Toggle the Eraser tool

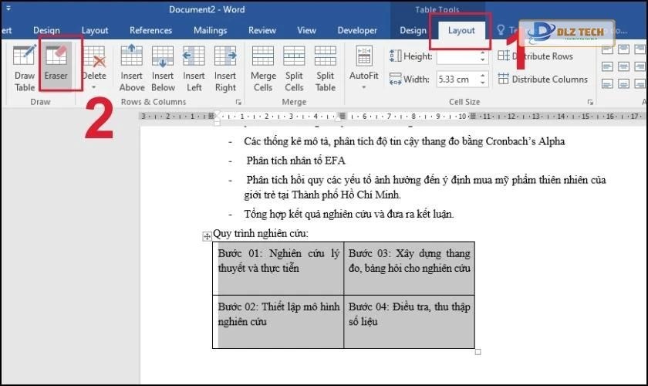[56, 66]
